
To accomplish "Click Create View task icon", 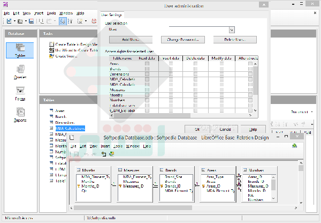I will [x=51, y=56].
